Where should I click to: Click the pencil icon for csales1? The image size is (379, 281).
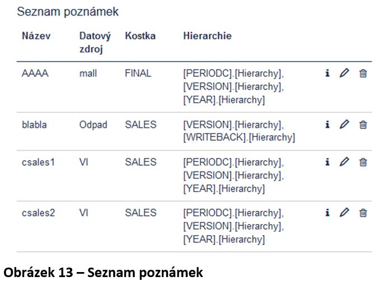pos(344,161)
